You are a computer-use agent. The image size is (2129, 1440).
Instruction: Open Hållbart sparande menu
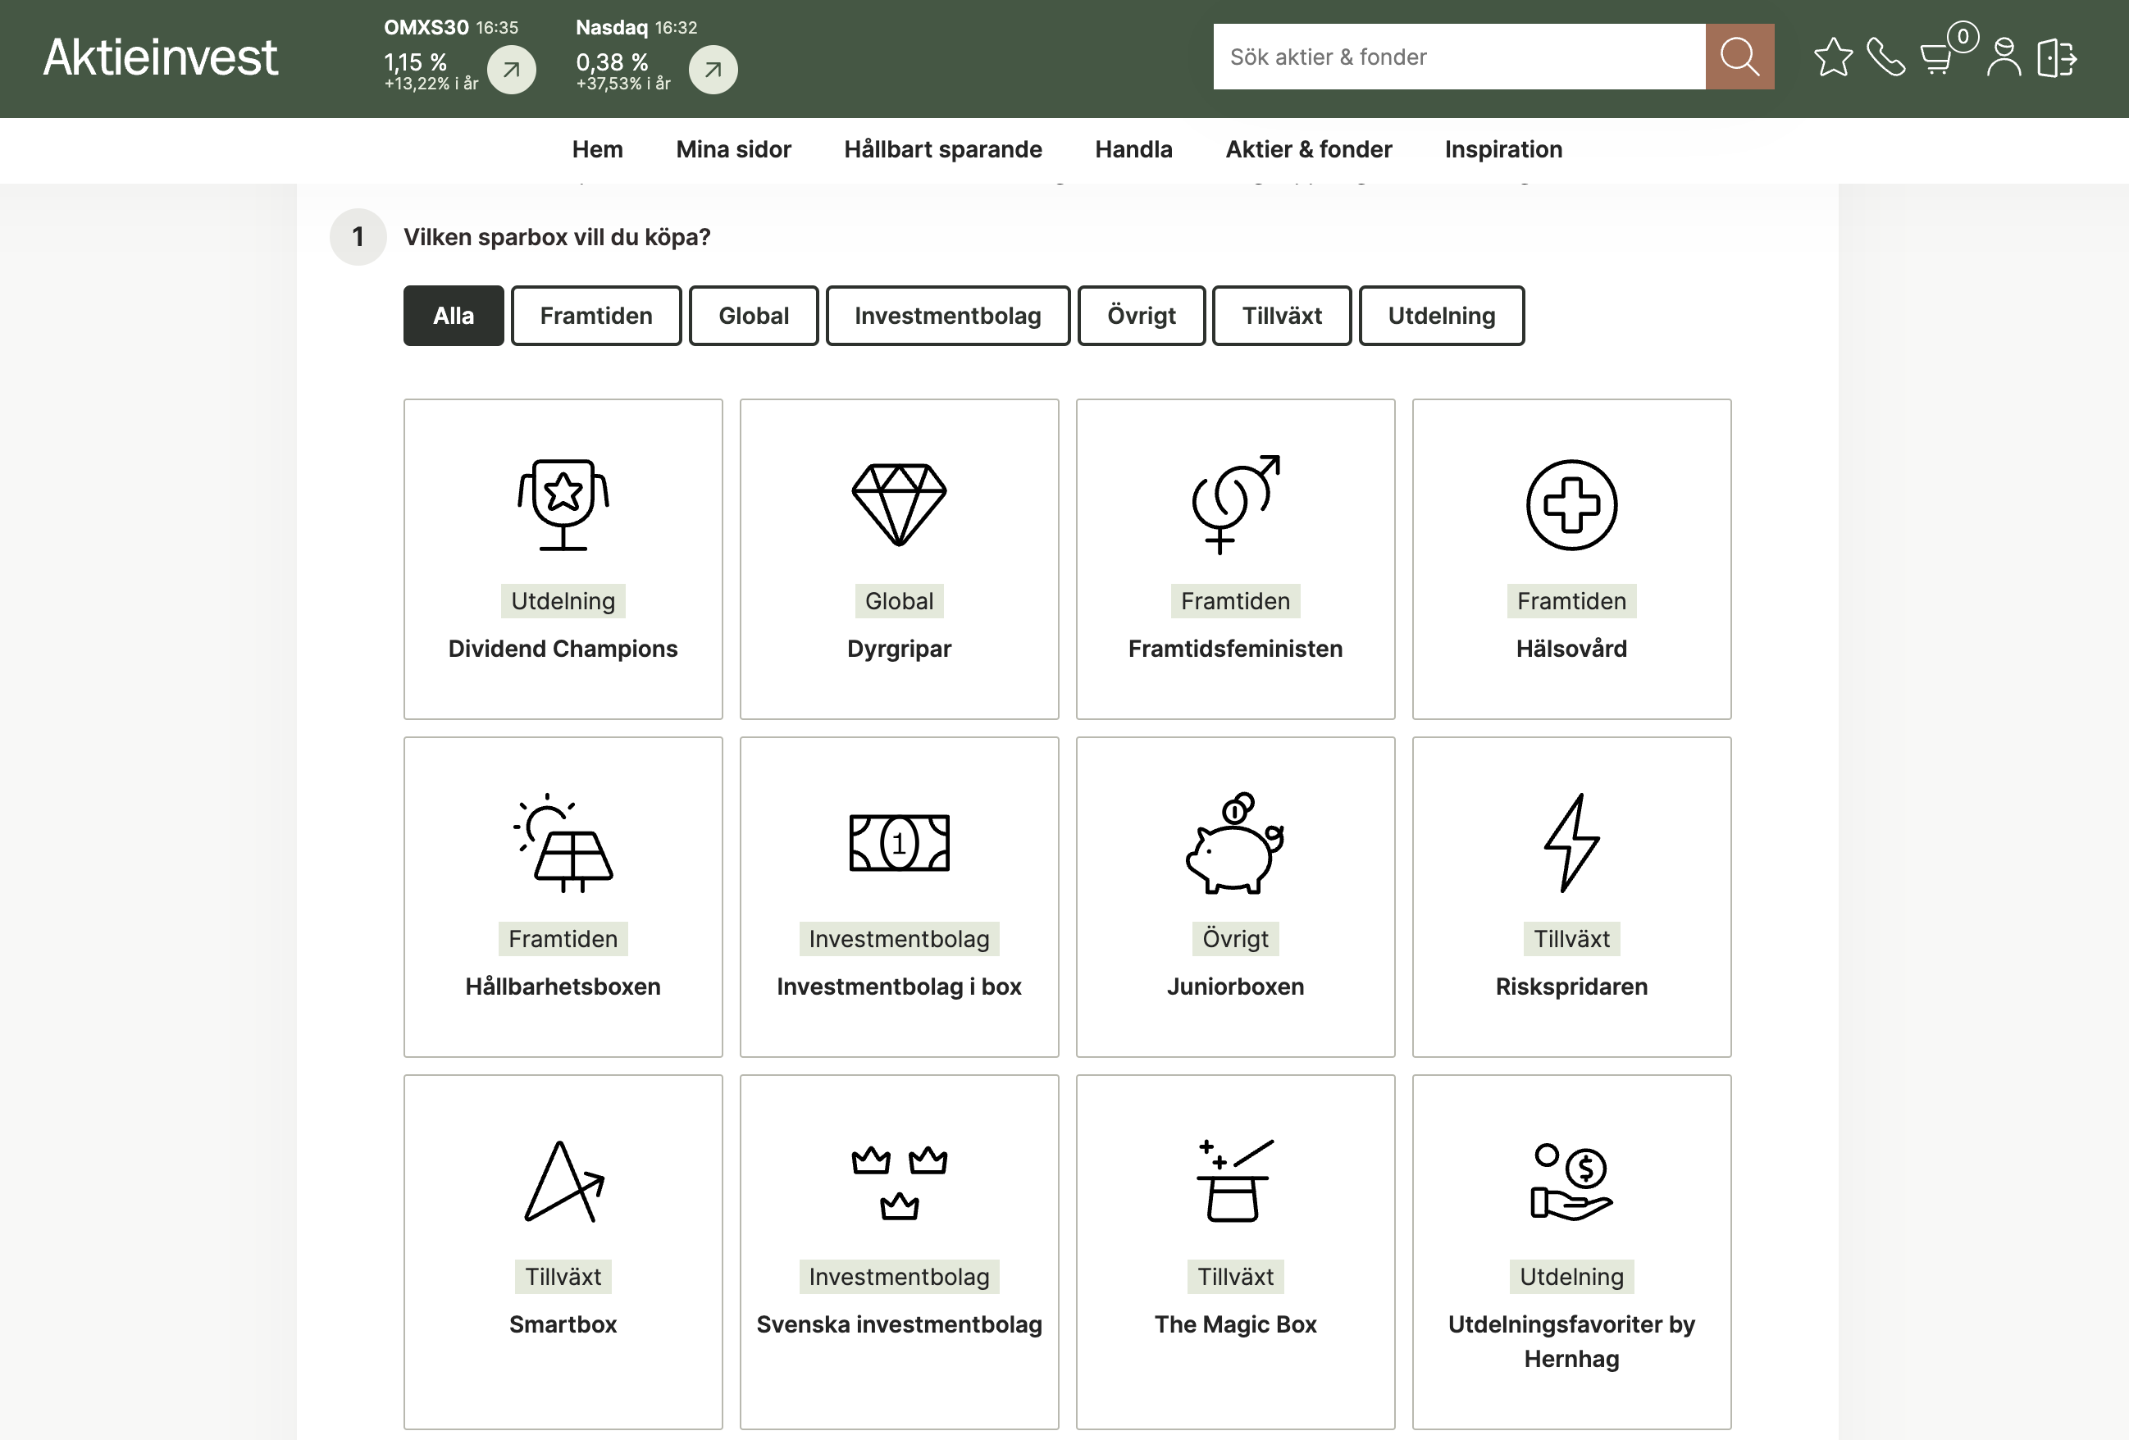[x=942, y=149]
